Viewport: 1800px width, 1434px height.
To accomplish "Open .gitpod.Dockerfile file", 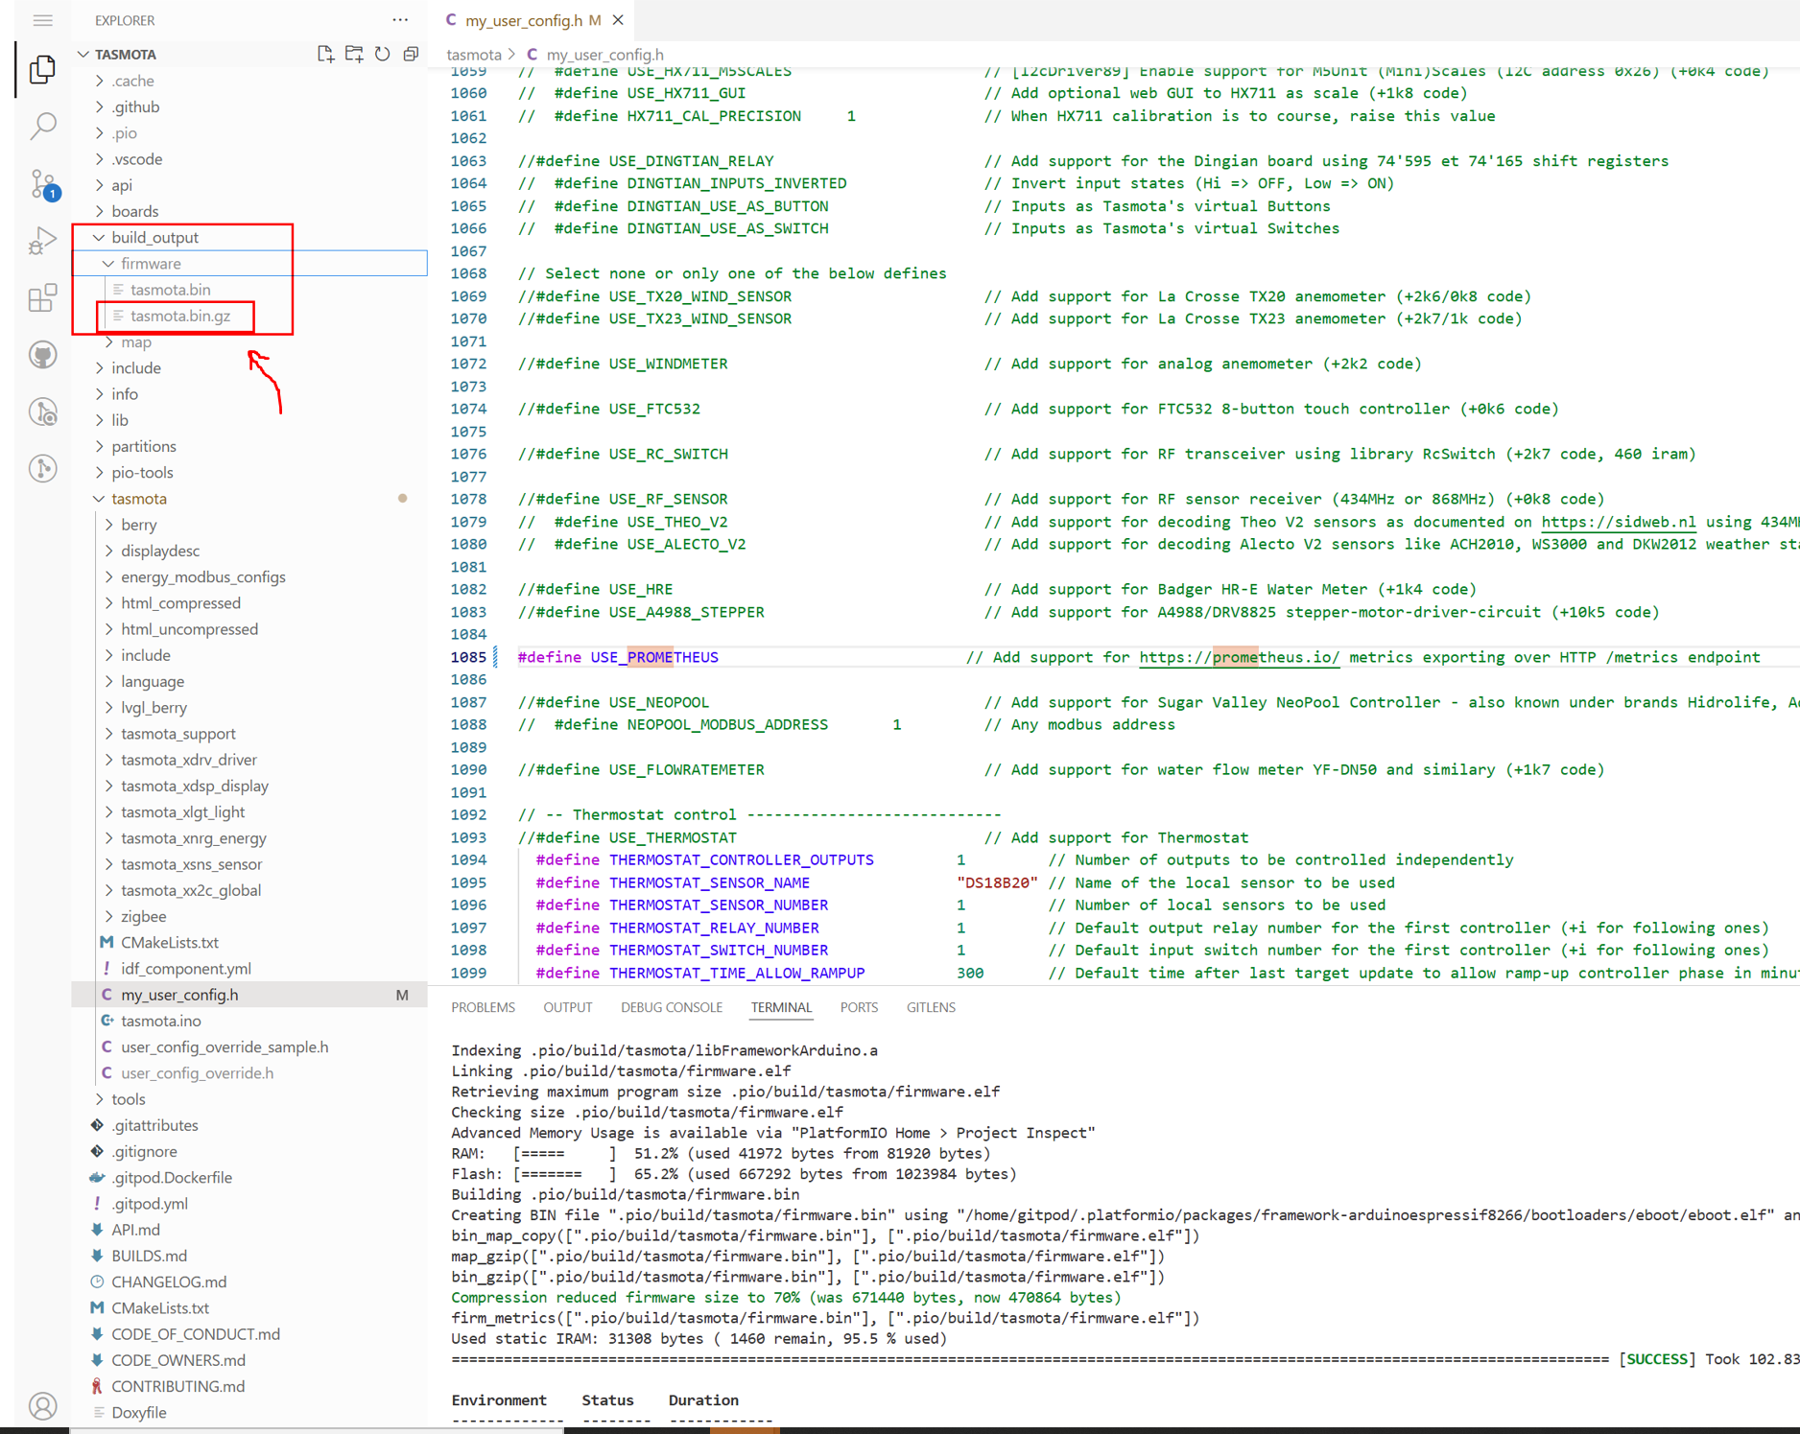I will click(x=172, y=1177).
